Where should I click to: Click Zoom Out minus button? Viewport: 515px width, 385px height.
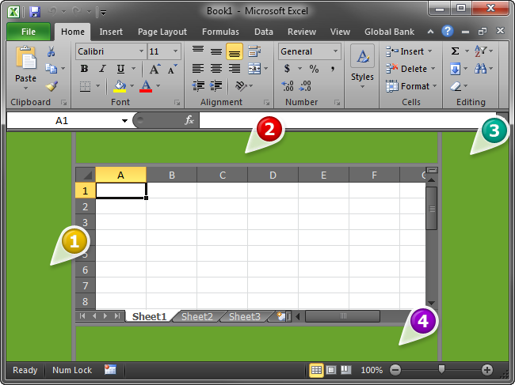(x=395, y=370)
